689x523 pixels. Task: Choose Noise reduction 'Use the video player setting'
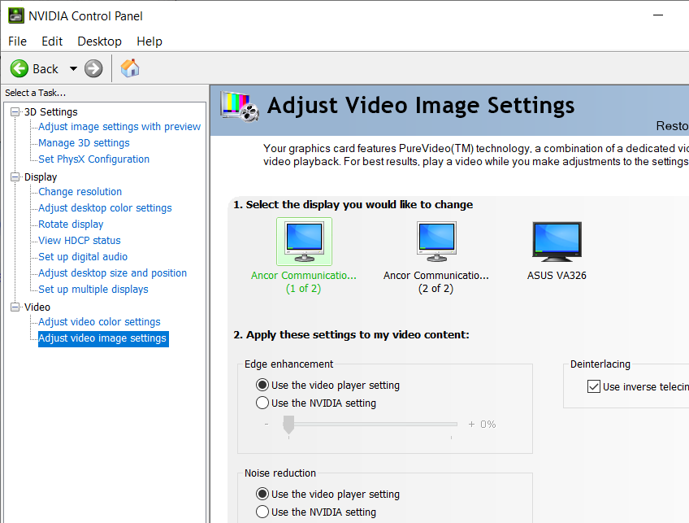click(262, 494)
